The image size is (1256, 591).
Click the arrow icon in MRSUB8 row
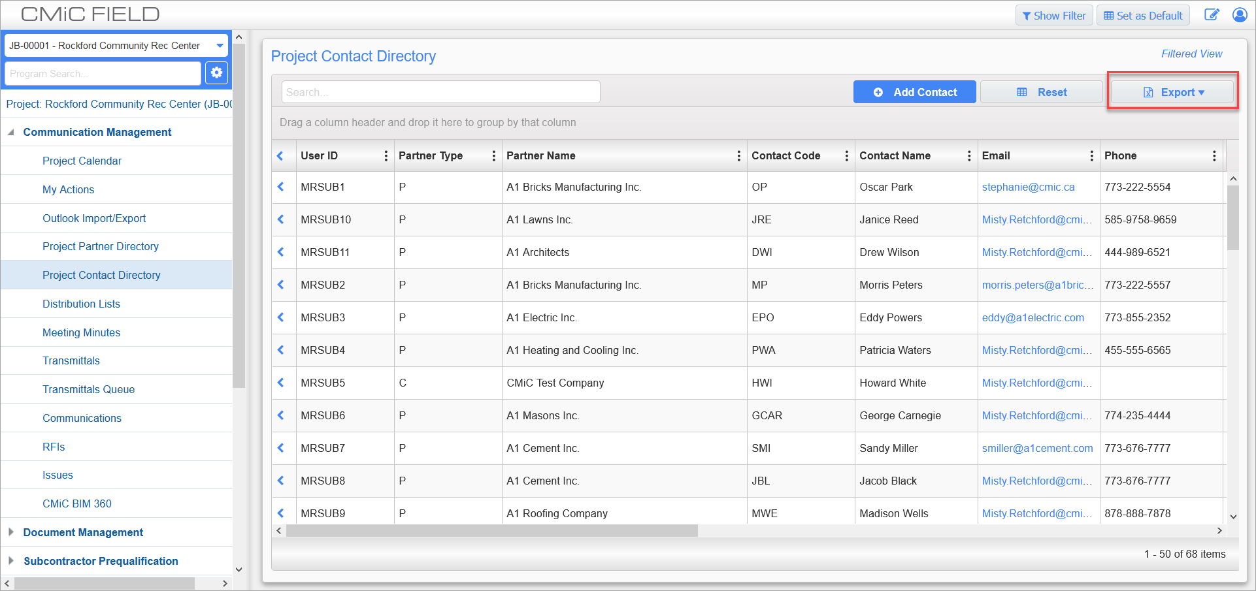tap(281, 481)
